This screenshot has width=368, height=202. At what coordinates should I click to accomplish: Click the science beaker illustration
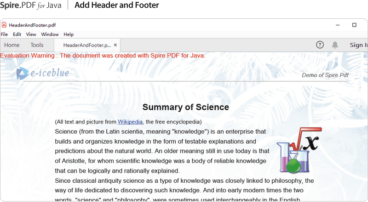point(299,150)
